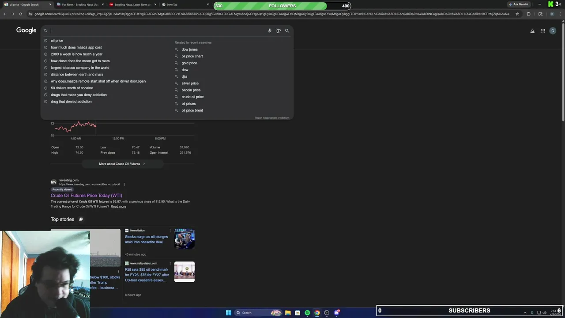The width and height of the screenshot is (565, 318).
Task: Pick 'distance between earth and mars' suggestion
Action: (x=77, y=74)
